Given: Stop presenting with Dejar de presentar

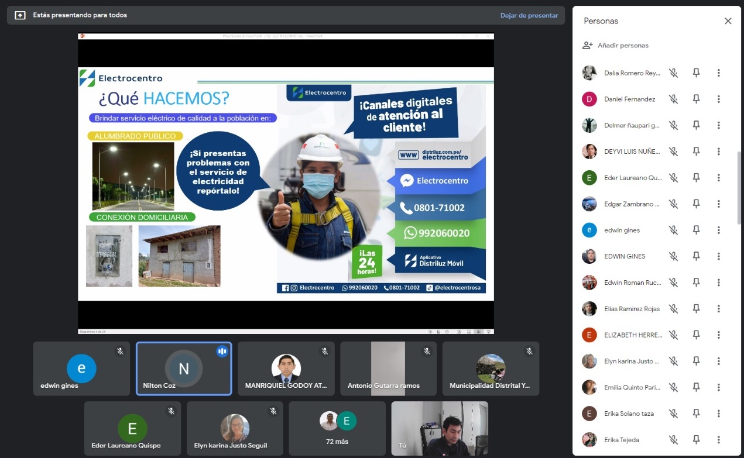Looking at the screenshot, I should 529,15.
